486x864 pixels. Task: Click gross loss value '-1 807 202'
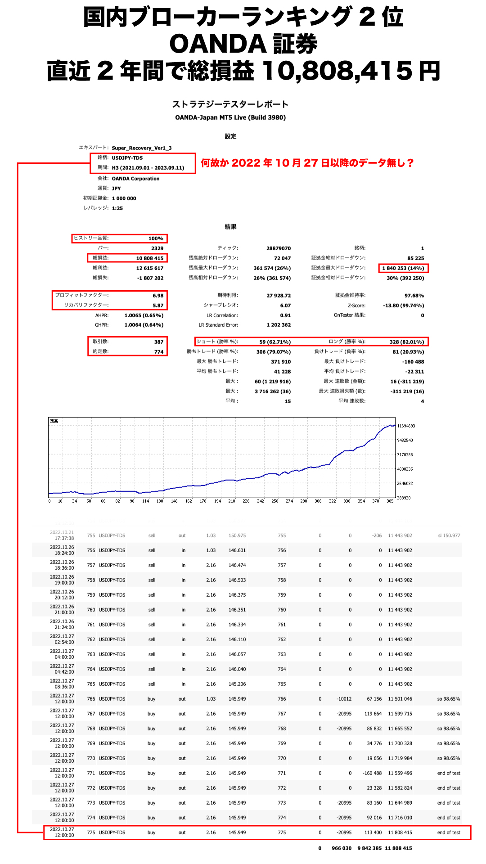(x=150, y=278)
